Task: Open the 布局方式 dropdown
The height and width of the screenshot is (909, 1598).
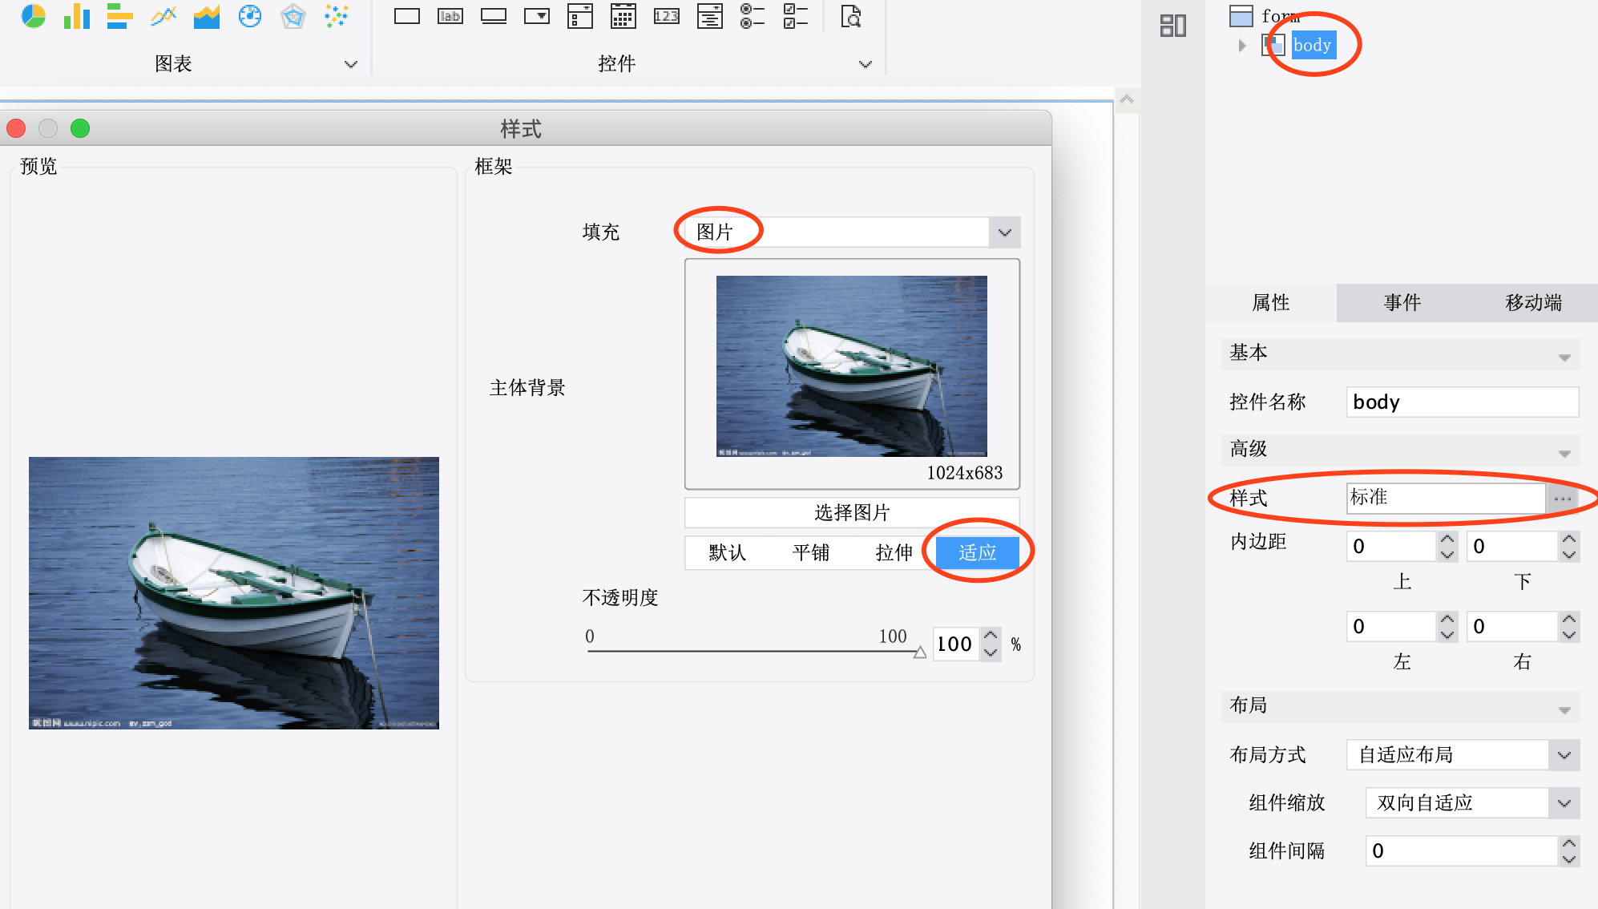Action: point(1564,755)
